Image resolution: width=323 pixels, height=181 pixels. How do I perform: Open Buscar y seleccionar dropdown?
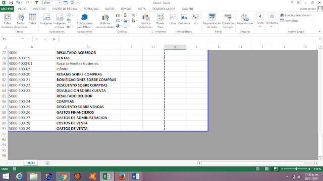[296, 15]
